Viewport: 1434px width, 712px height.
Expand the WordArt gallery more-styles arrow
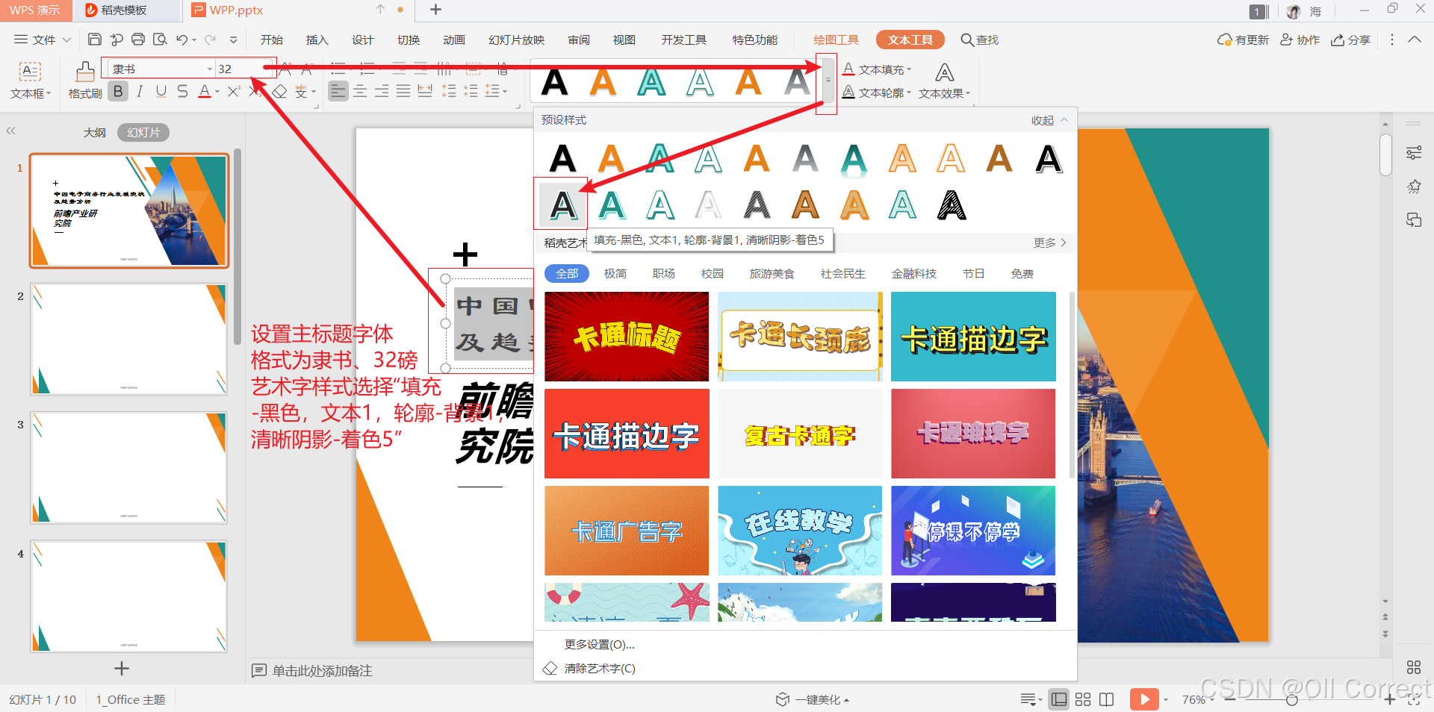pos(828,80)
